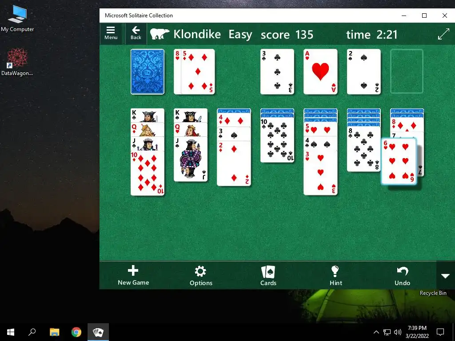Image resolution: width=455 pixels, height=341 pixels.
Task: Click the Recycle Bin label
Action: pos(433,293)
